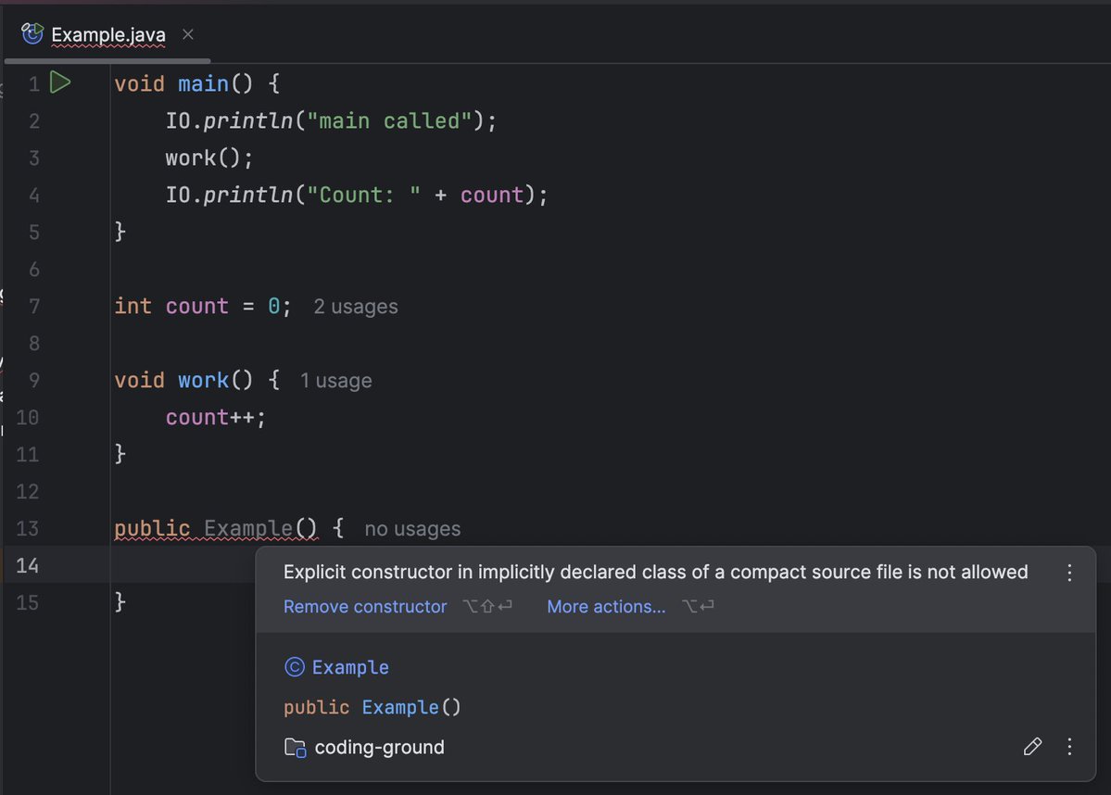Click 'main' method name on line 1
This screenshot has width=1111, height=795.
[x=203, y=83]
